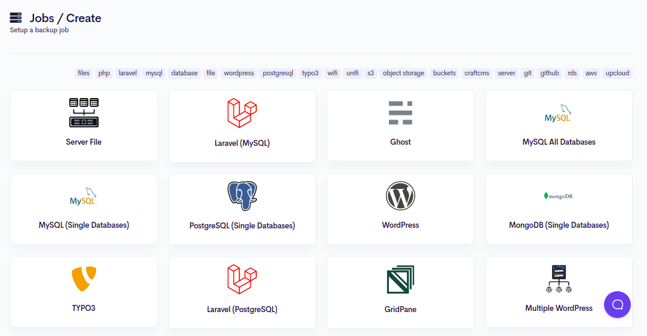Image resolution: width=647 pixels, height=336 pixels.
Task: Click the Laravel (PostgreSQL) logo icon
Action: coord(242,279)
